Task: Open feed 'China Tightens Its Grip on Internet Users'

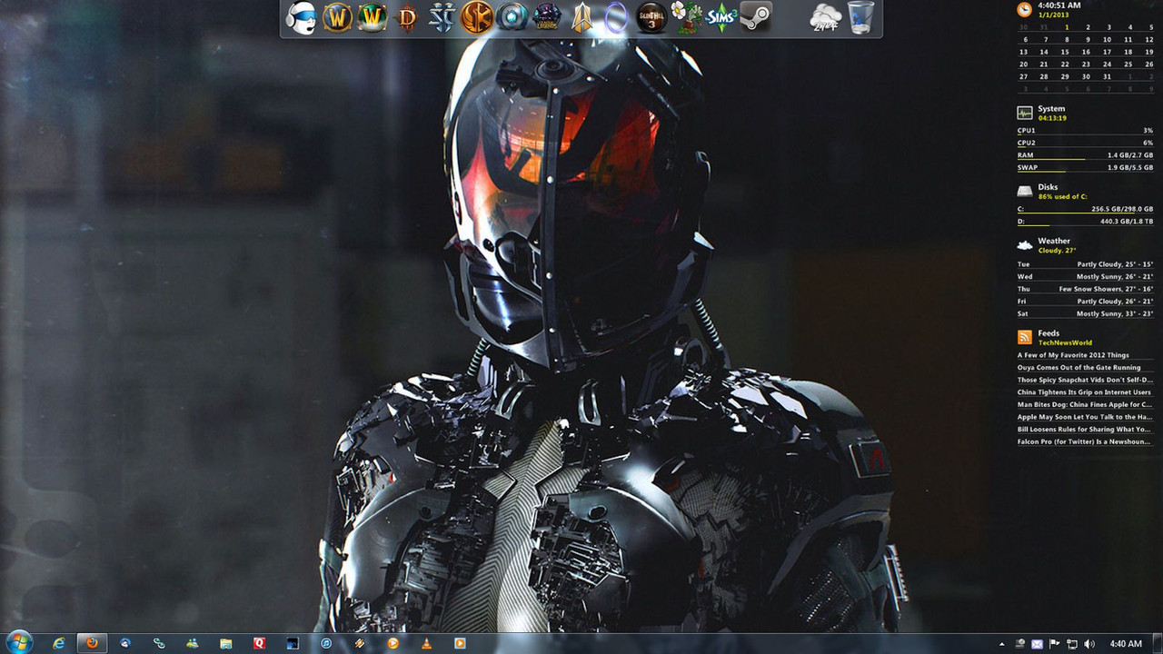Action: [x=1084, y=392]
